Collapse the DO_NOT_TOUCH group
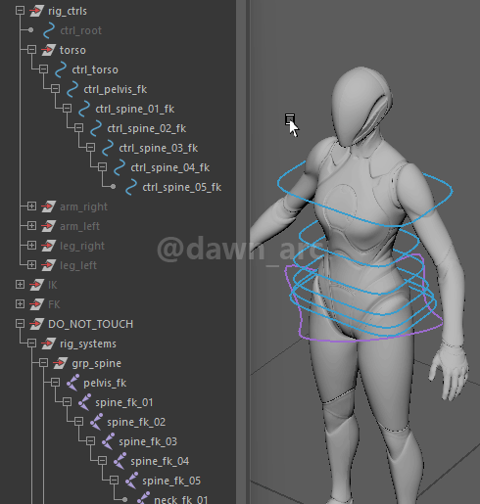Viewport: 480px width, 504px height. pos(20,324)
